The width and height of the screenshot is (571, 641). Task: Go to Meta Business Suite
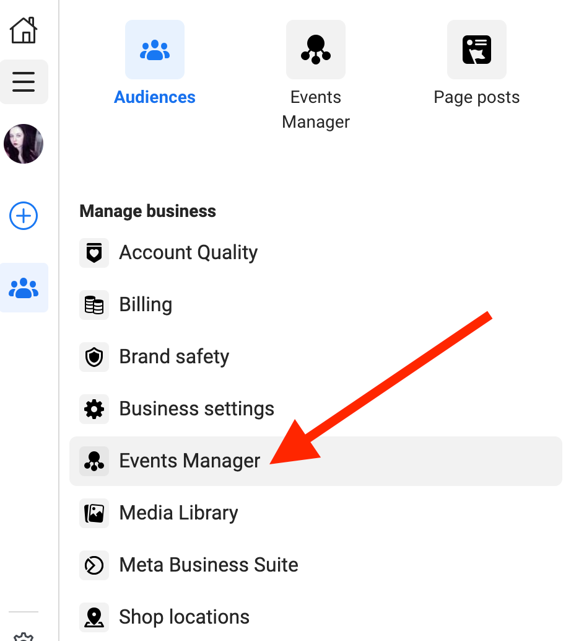click(x=209, y=565)
